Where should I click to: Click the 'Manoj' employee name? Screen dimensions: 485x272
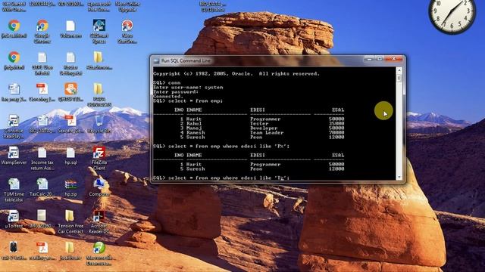click(x=194, y=128)
